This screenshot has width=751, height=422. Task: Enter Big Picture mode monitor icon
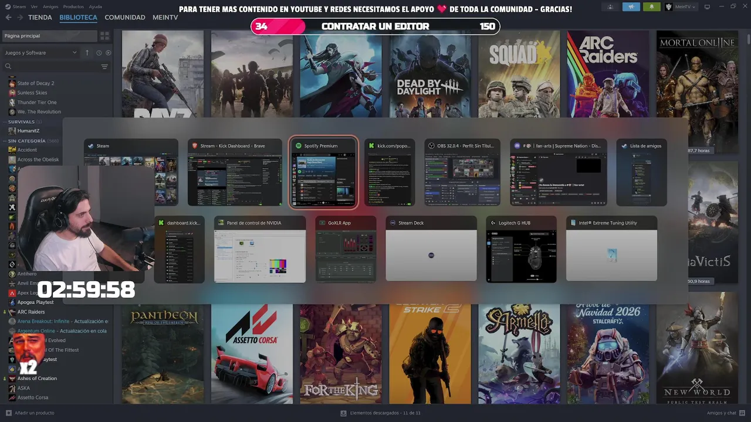(707, 6)
